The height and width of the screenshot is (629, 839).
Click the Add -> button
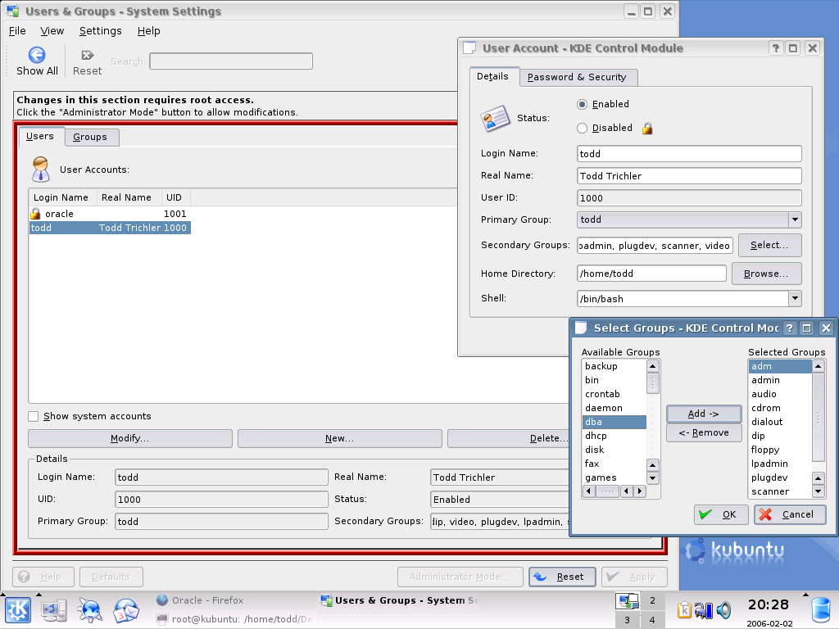click(704, 414)
